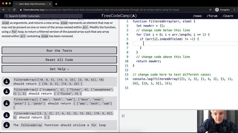Bookmark this page with the star icon
The height and width of the screenshot is (133, 238).
click(x=210, y=10)
